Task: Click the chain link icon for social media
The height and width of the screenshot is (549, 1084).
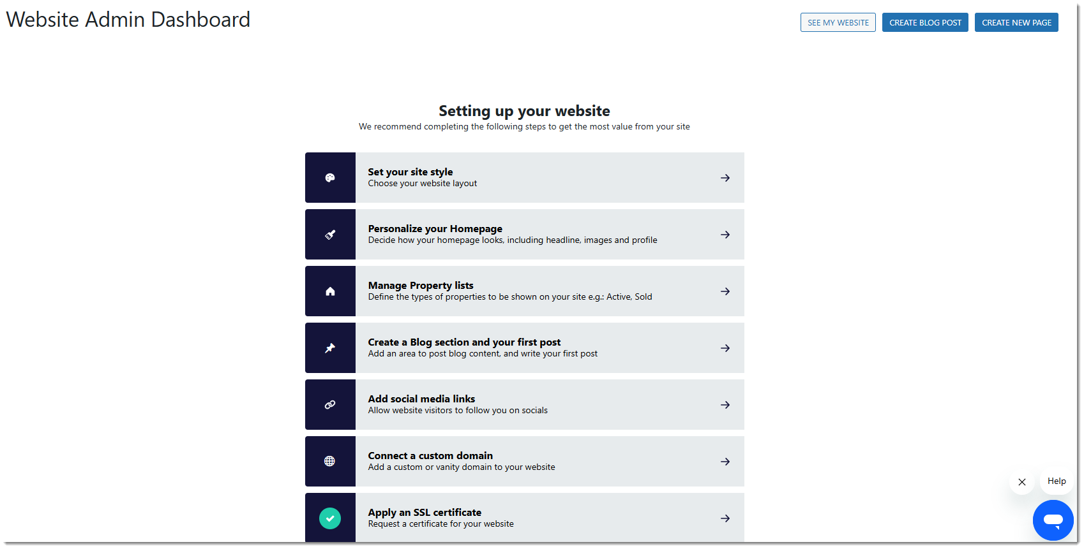Action: [x=330, y=405]
